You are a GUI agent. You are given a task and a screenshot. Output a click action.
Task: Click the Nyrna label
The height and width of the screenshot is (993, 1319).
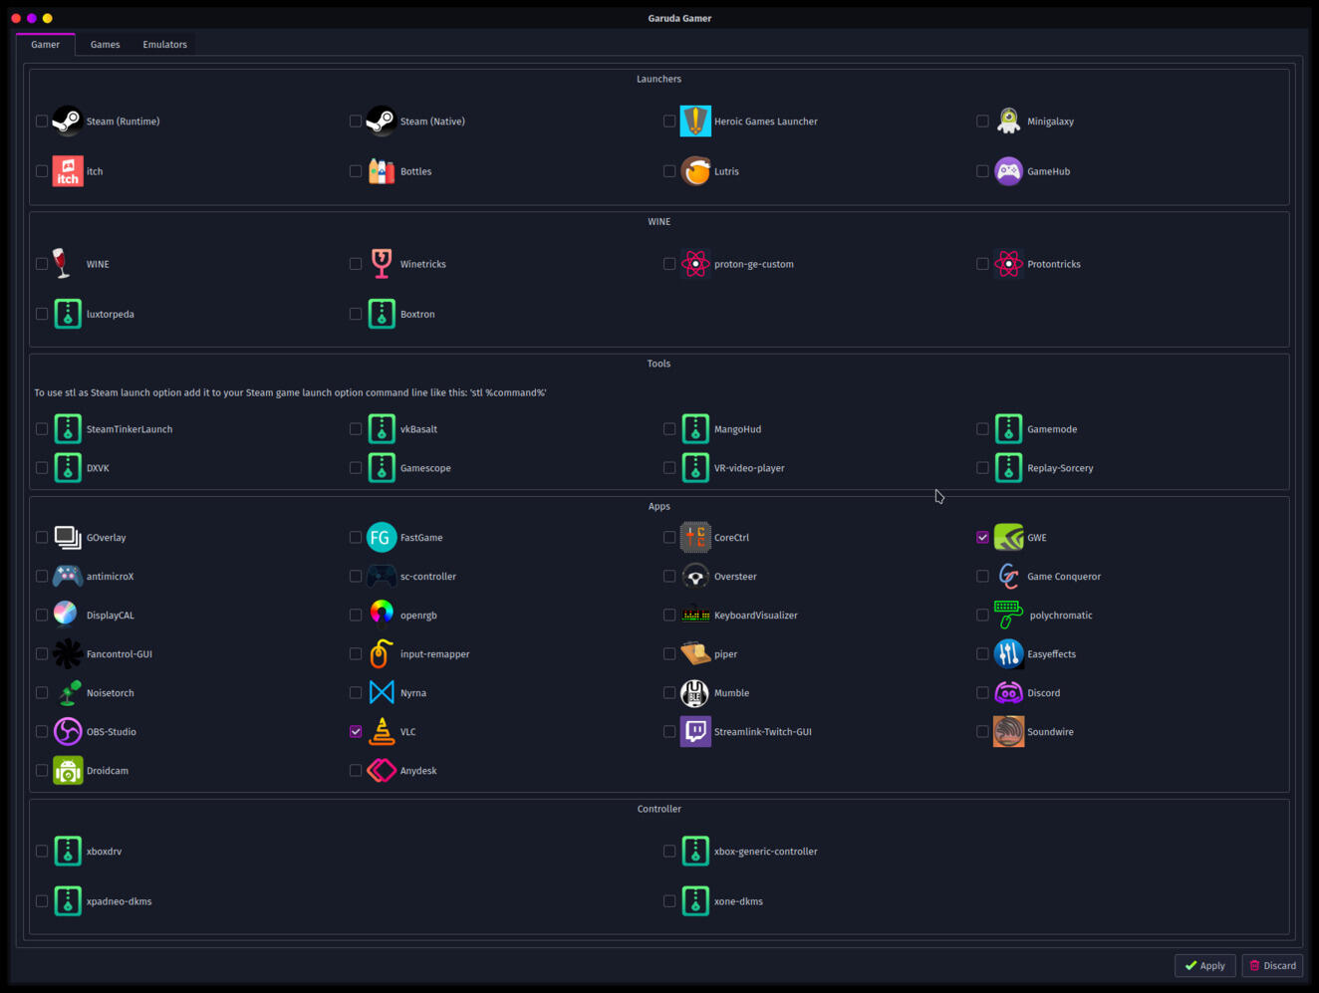(x=413, y=693)
